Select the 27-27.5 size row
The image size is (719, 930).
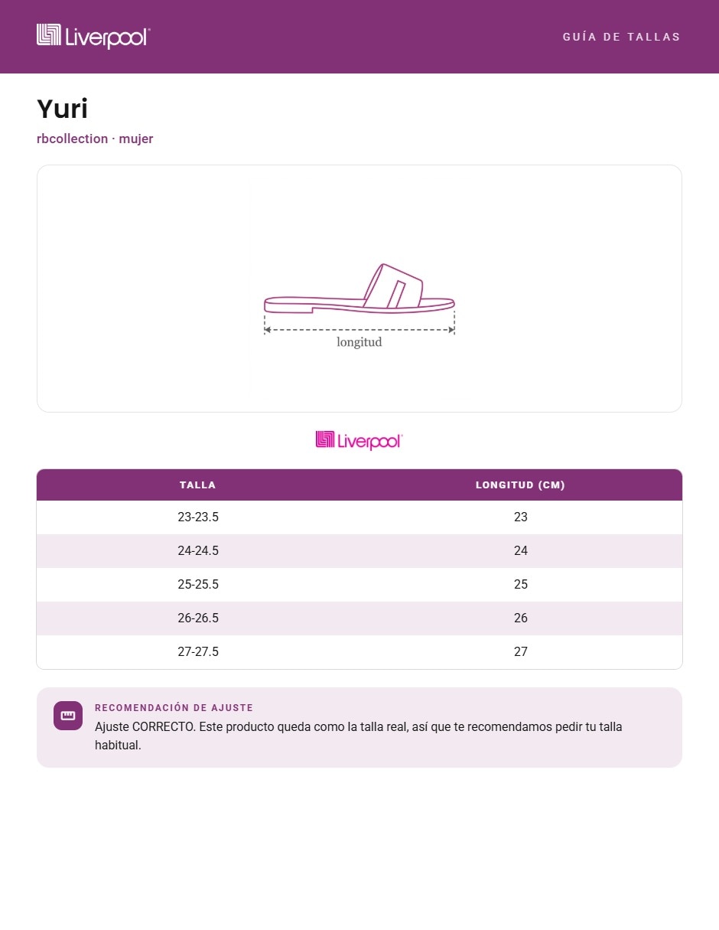(359, 652)
